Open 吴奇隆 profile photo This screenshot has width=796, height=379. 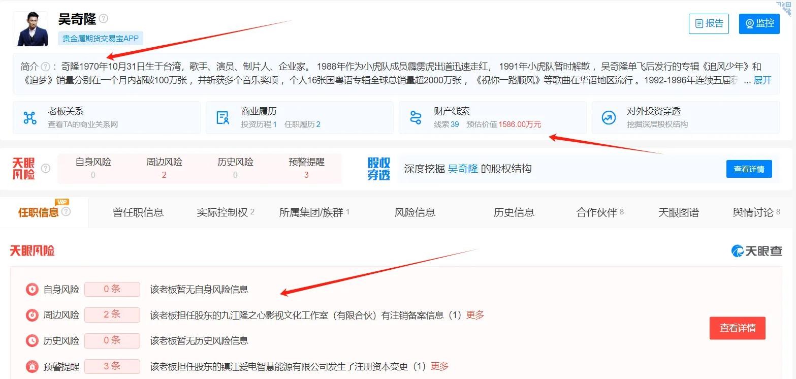tap(30, 29)
